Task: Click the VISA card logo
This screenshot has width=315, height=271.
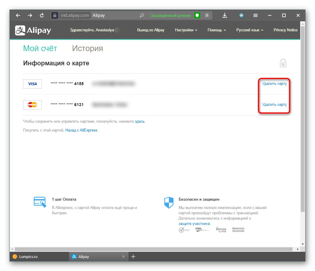Action: tap(32, 84)
